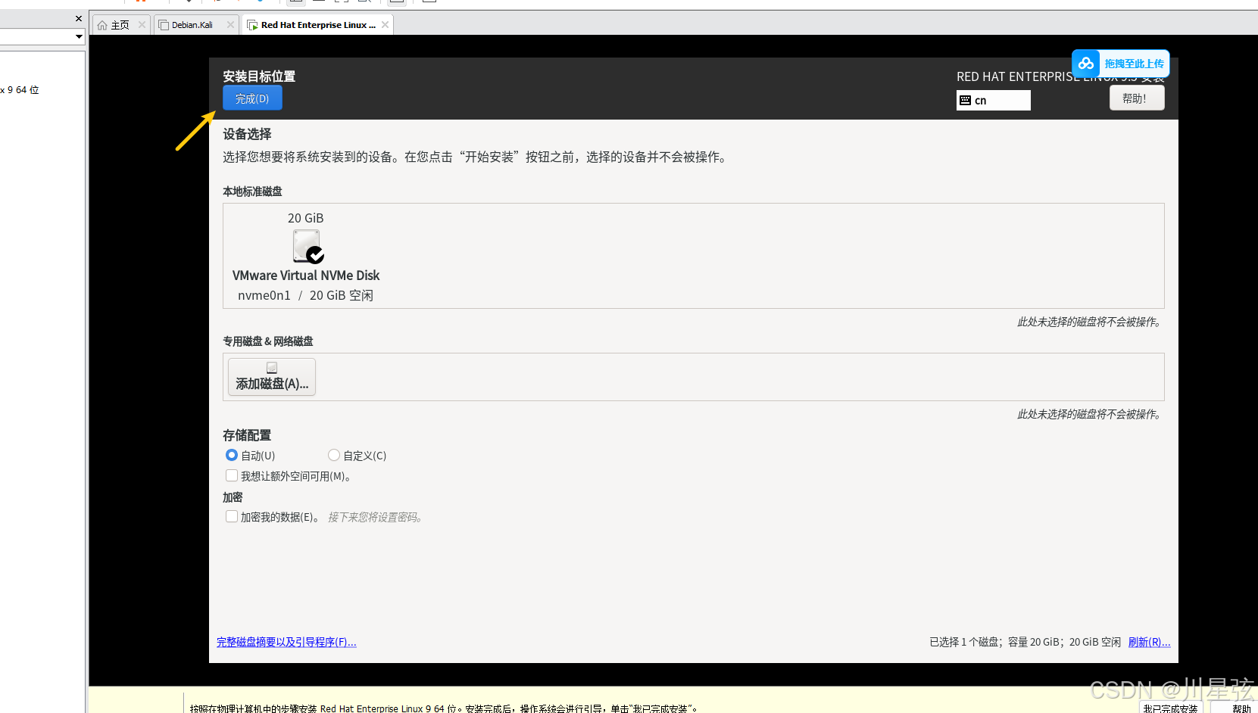The width and height of the screenshot is (1258, 713).
Task: Click the 添加磁盘(A)... add disk button
Action: point(272,377)
